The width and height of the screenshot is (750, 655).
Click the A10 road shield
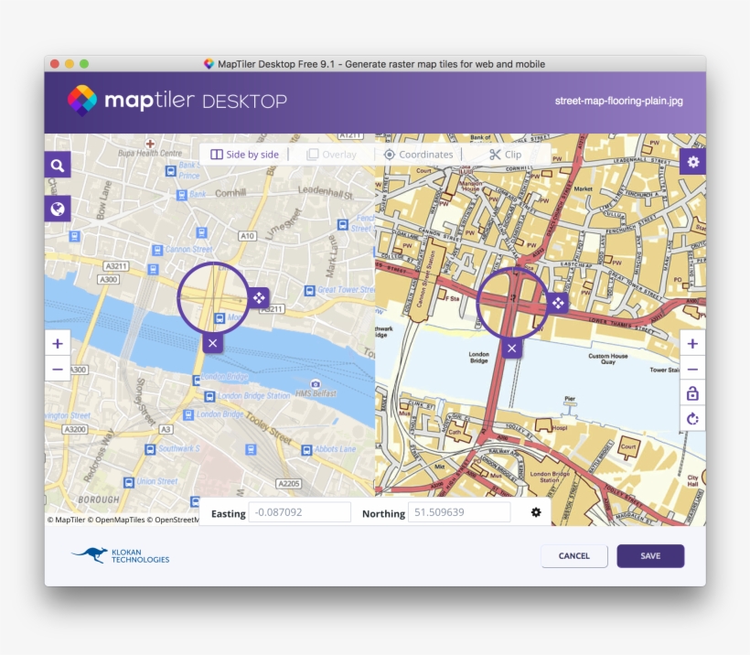click(247, 236)
